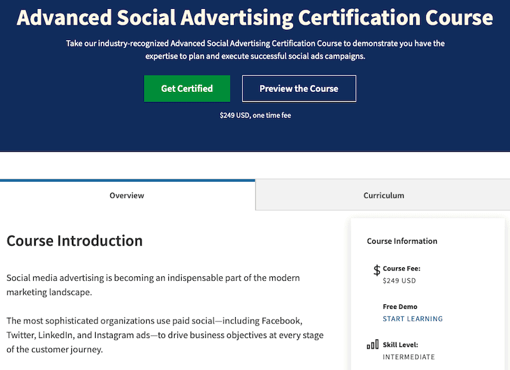Click the Advanced Social Advertising Certification Course title
Viewport: 510px width, 370px height.
click(255, 17)
